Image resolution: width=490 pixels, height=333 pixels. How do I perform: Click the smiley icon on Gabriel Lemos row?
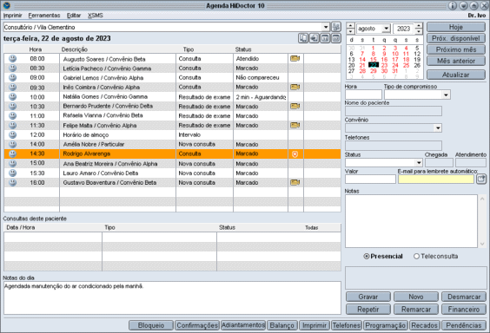12,78
